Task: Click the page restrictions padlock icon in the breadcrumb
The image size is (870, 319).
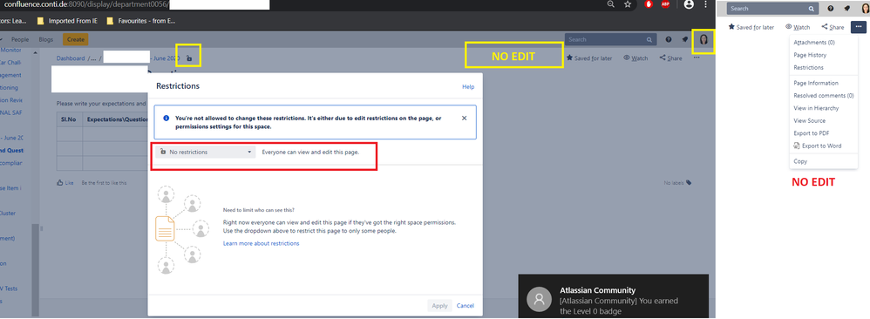Action: tap(189, 58)
